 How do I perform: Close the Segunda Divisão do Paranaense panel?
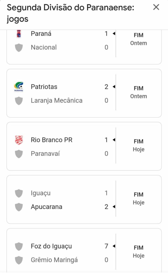tap(156, 7)
